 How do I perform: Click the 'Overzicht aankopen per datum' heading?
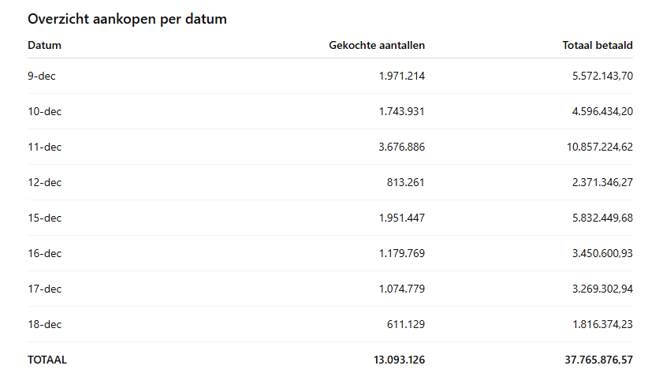tap(127, 19)
